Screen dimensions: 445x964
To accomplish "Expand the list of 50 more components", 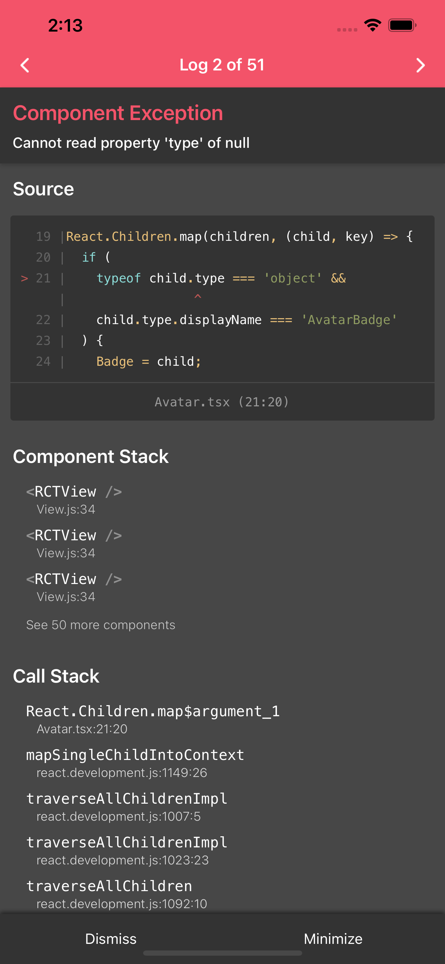I will click(x=100, y=624).
